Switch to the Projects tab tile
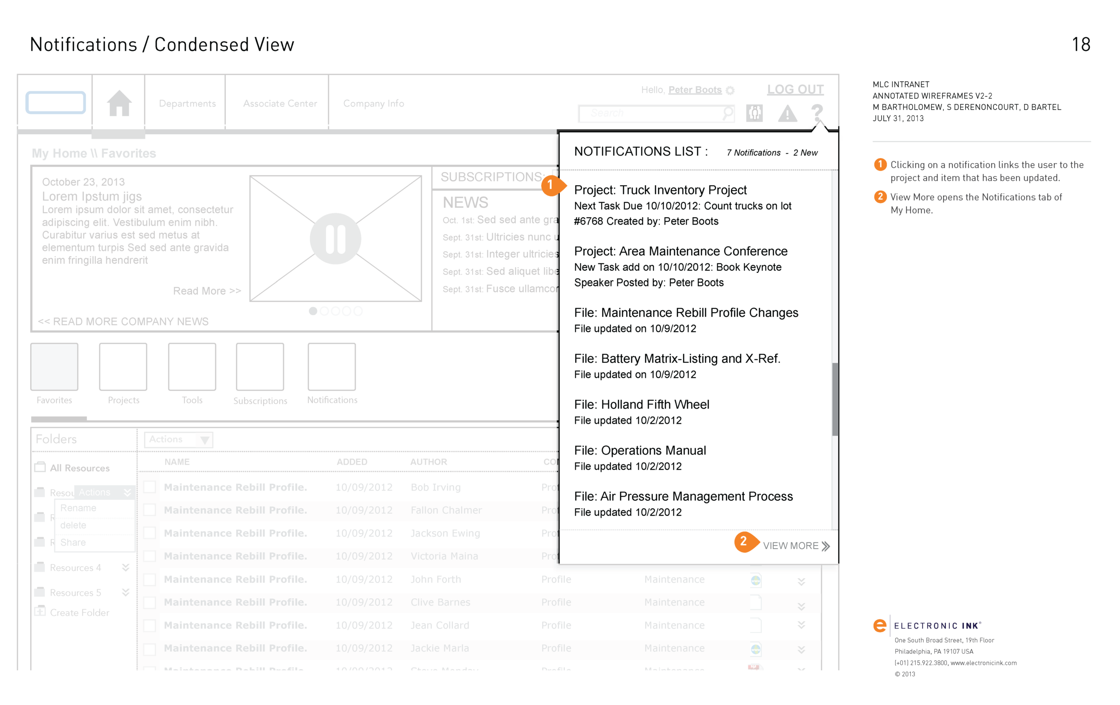 [123, 367]
